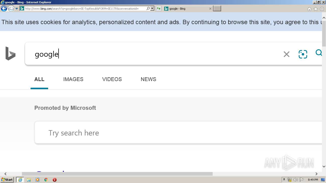The height and width of the screenshot is (183, 326).
Task: Click the network tray icon
Action: (290, 180)
